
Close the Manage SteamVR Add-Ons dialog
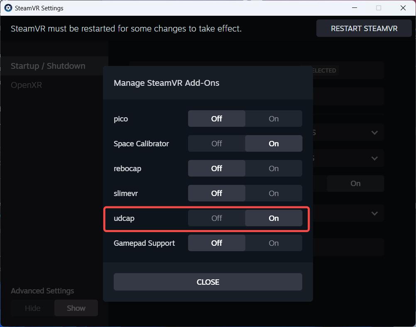click(x=208, y=282)
